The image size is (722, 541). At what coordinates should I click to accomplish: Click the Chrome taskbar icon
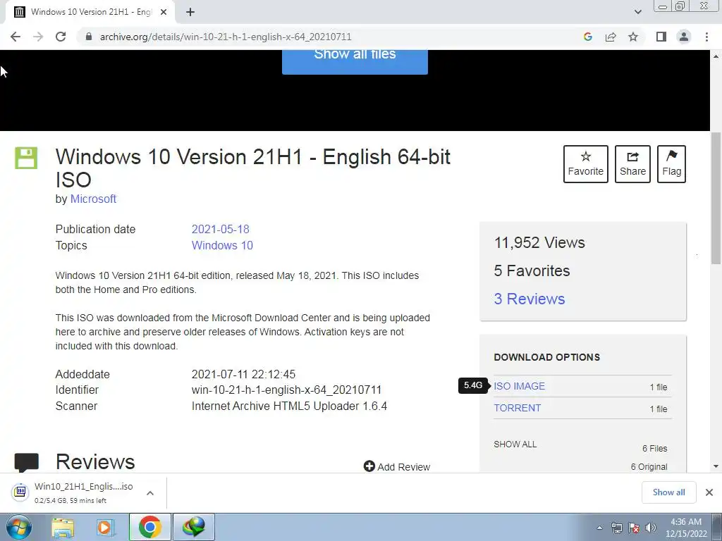tap(149, 527)
